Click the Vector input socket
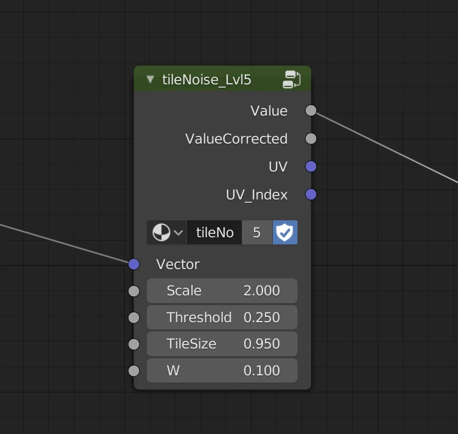 (134, 264)
